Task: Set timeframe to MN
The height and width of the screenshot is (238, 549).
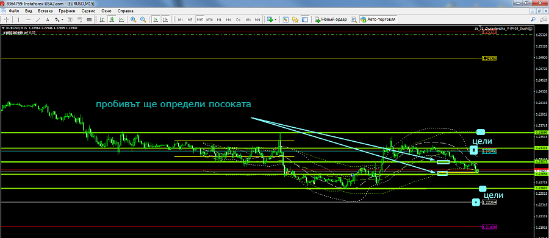Action: pyautogui.click(x=257, y=20)
